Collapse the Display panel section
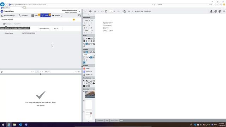Screen dimensions: 226x127 pyautogui.click(x=94, y=49)
